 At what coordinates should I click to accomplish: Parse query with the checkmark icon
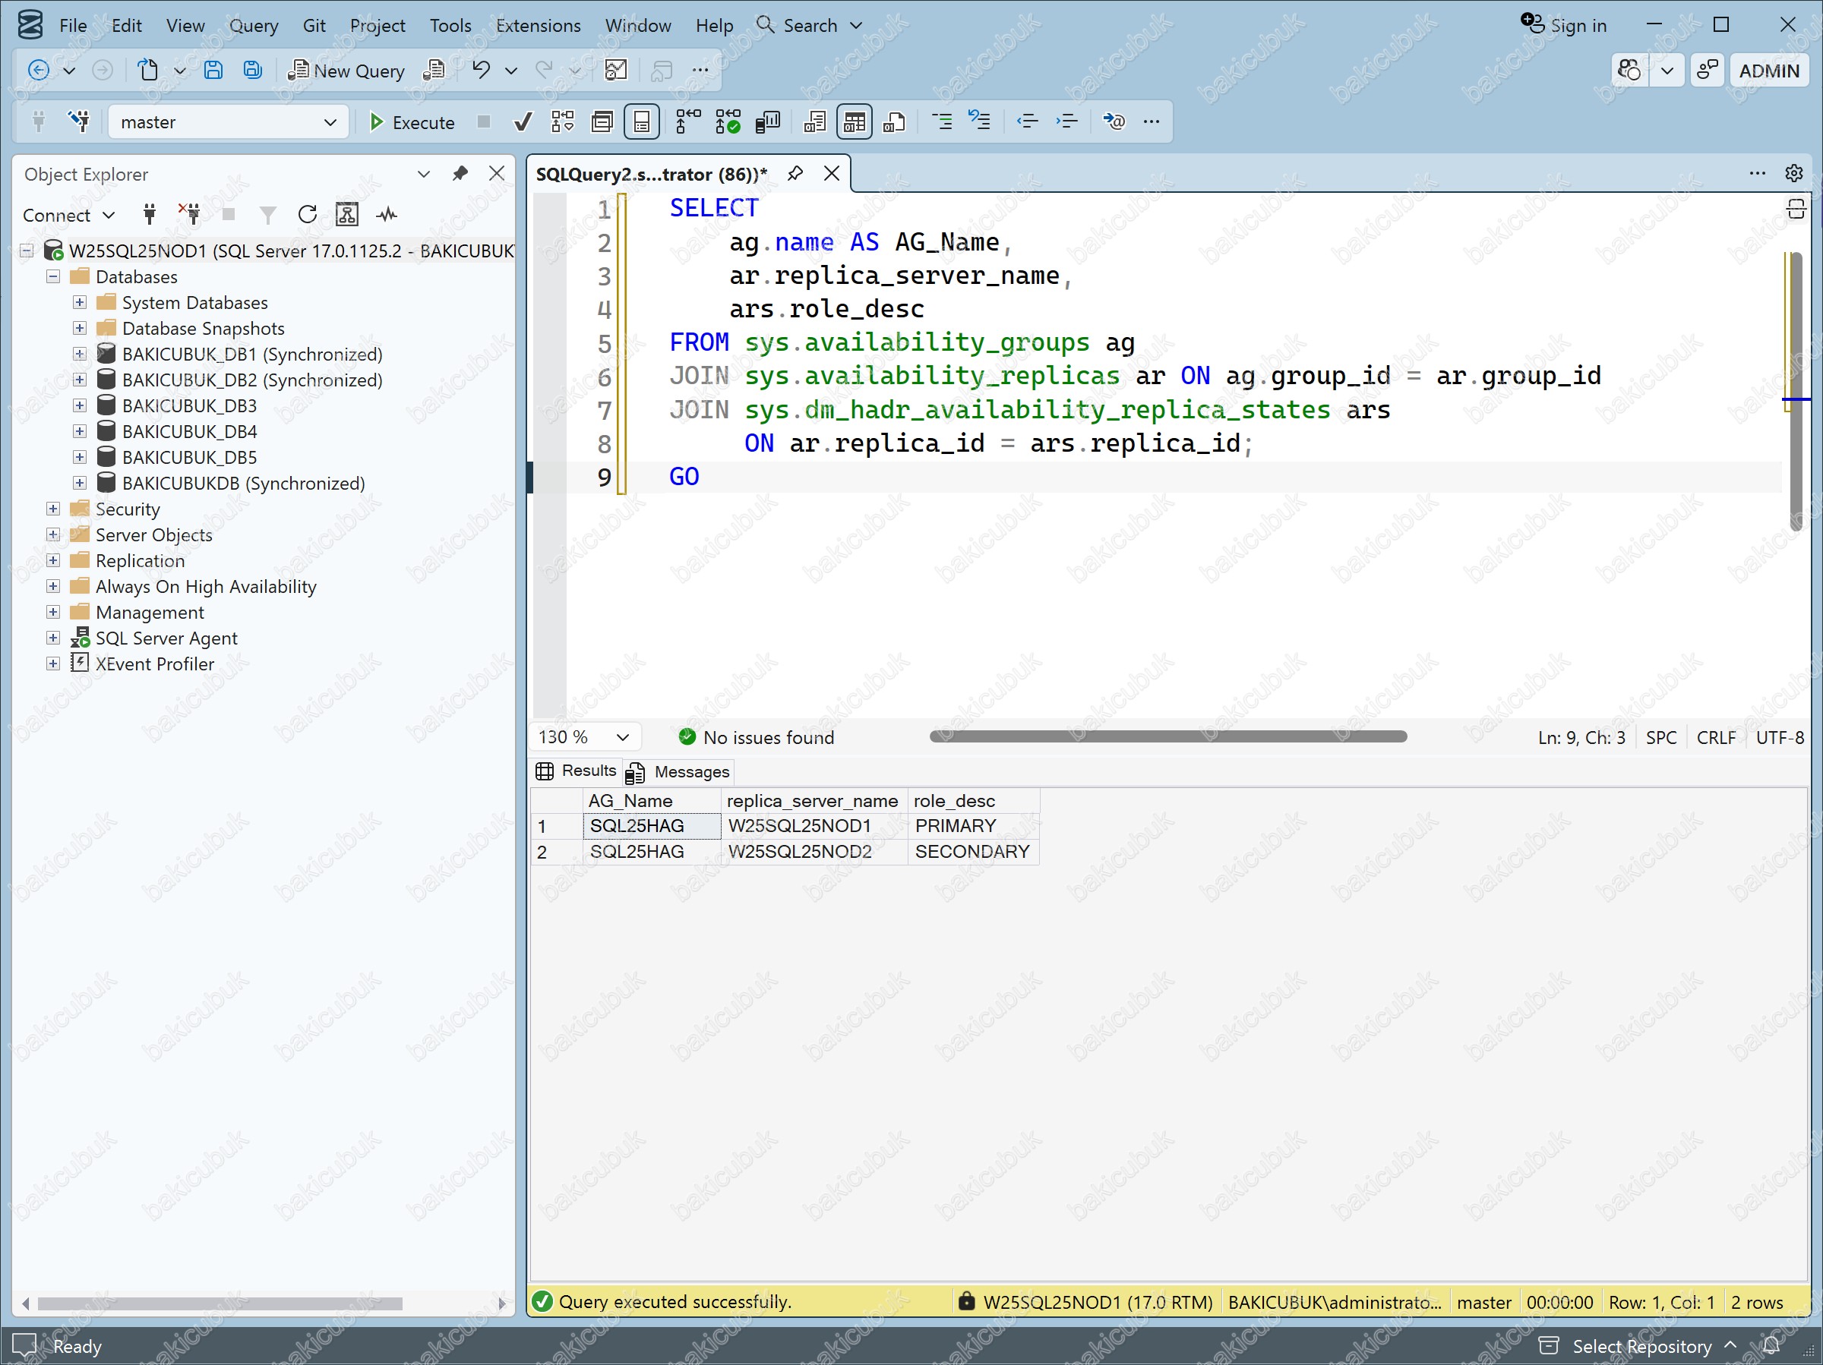(x=523, y=123)
